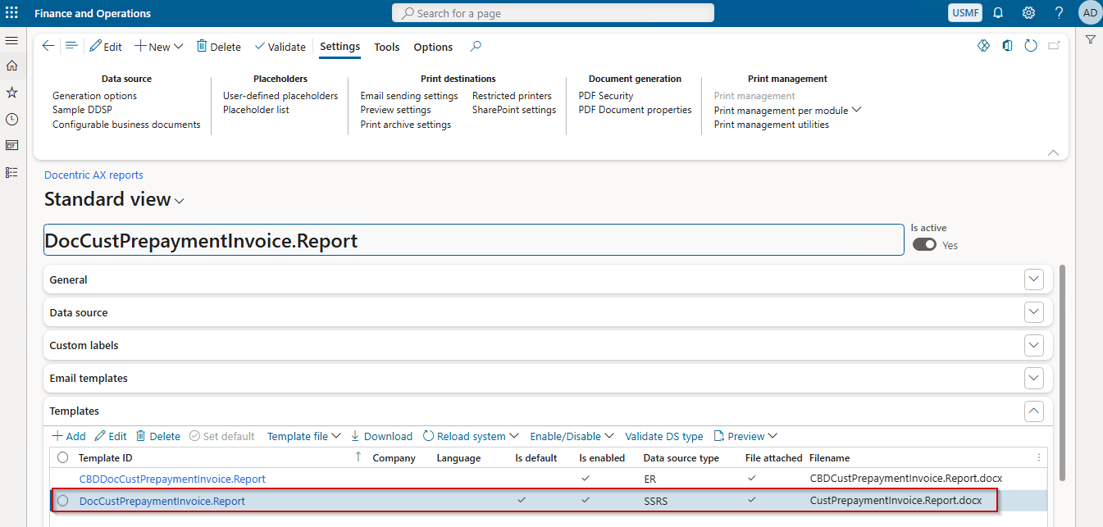Click the filter funnel icon

tap(1090, 40)
